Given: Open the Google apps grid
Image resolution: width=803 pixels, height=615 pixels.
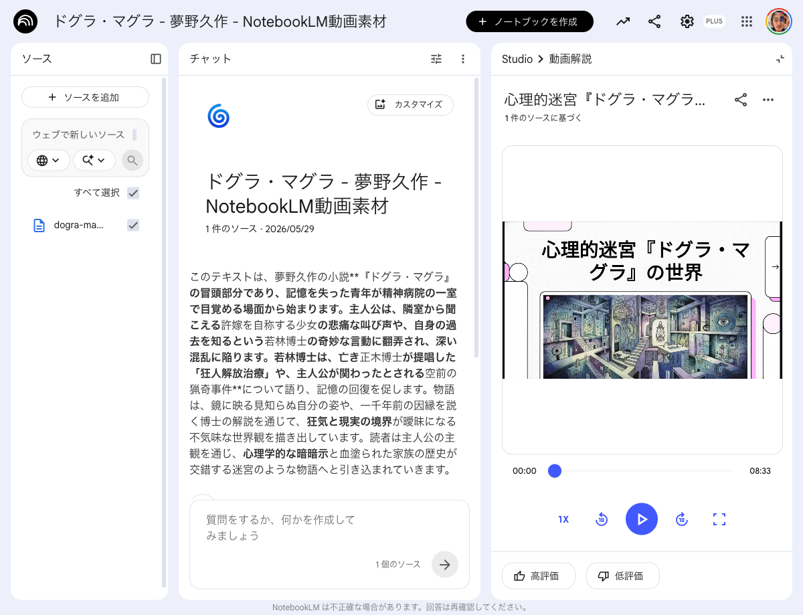Looking at the screenshot, I should (x=747, y=21).
